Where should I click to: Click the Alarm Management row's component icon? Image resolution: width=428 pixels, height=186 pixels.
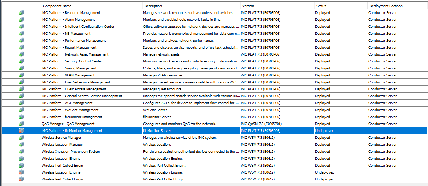pos(22,20)
